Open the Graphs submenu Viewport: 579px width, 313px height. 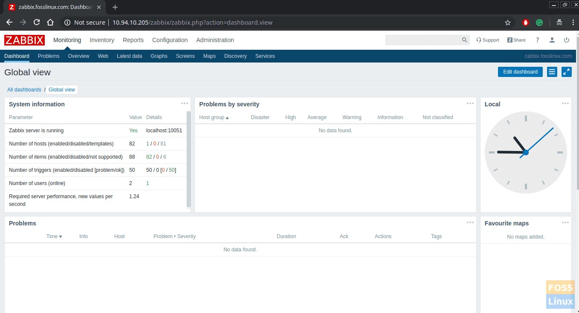tap(159, 56)
